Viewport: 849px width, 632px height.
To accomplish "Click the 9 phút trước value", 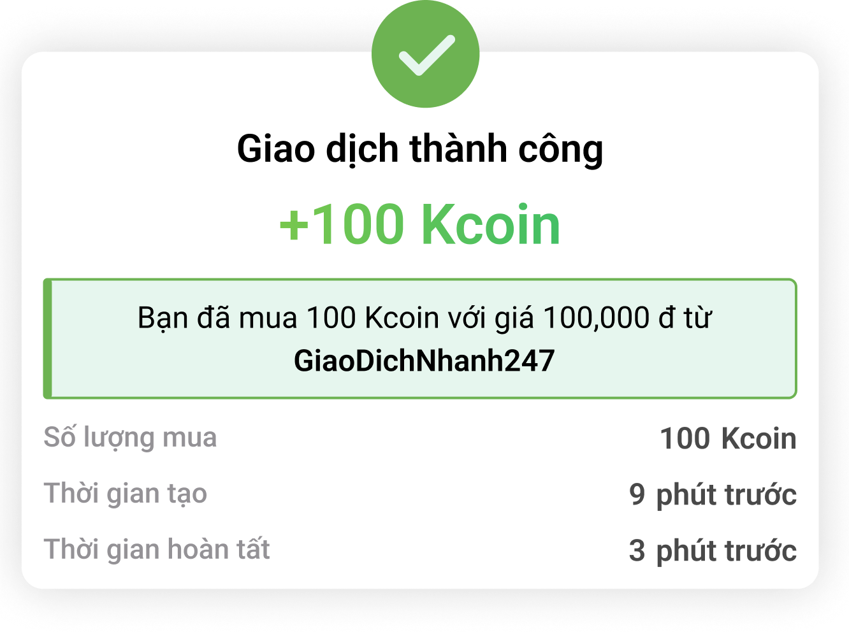I will click(713, 494).
